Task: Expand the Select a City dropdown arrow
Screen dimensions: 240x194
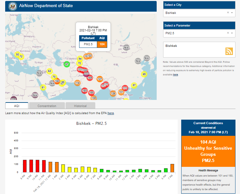Action: [x=232, y=13]
